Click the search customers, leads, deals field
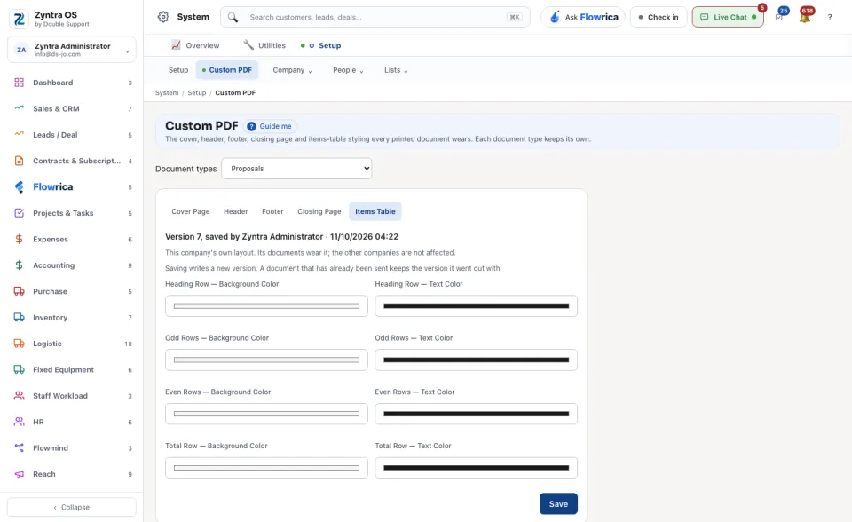 click(375, 17)
